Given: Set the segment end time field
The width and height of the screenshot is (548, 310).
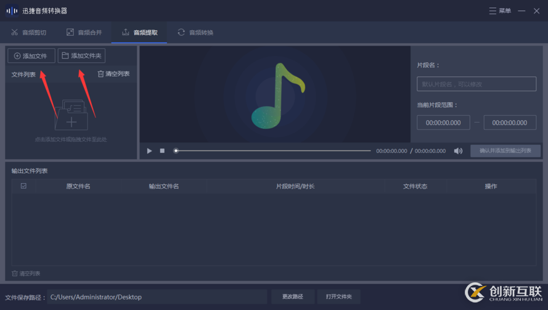Looking at the screenshot, I should 510,123.
